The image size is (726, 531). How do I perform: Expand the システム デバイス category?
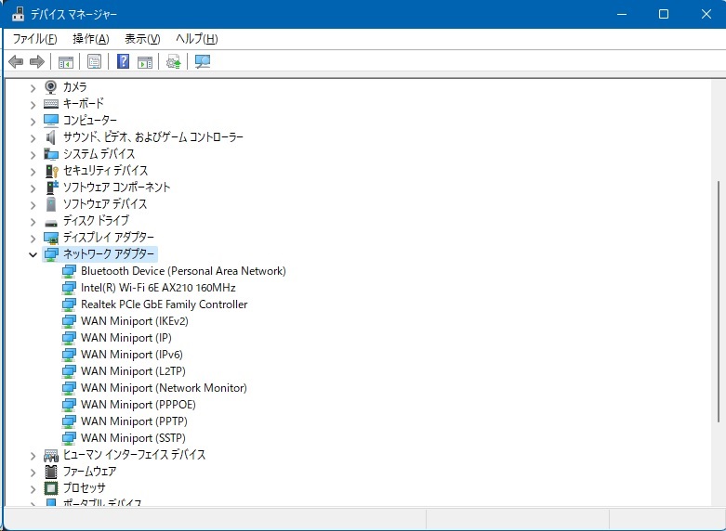pos(33,155)
